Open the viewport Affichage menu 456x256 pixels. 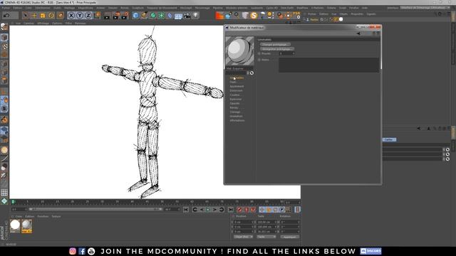[43, 23]
